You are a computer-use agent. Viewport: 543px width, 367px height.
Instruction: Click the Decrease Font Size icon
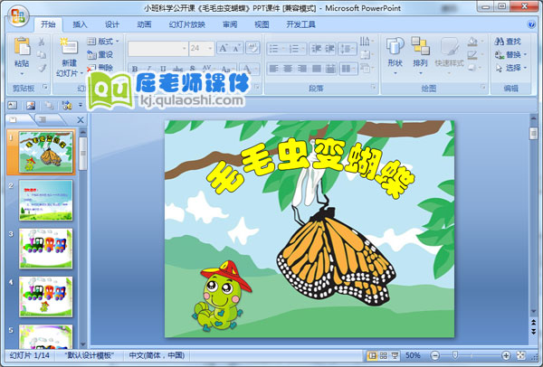pos(237,48)
